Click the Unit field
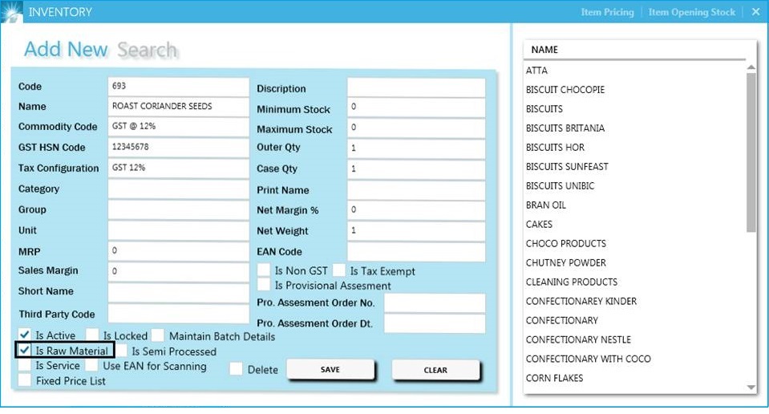 tap(179, 230)
